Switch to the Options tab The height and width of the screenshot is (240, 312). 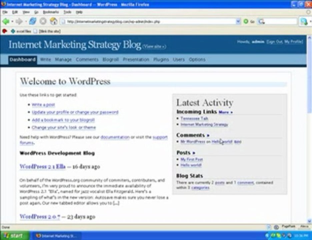click(197, 60)
